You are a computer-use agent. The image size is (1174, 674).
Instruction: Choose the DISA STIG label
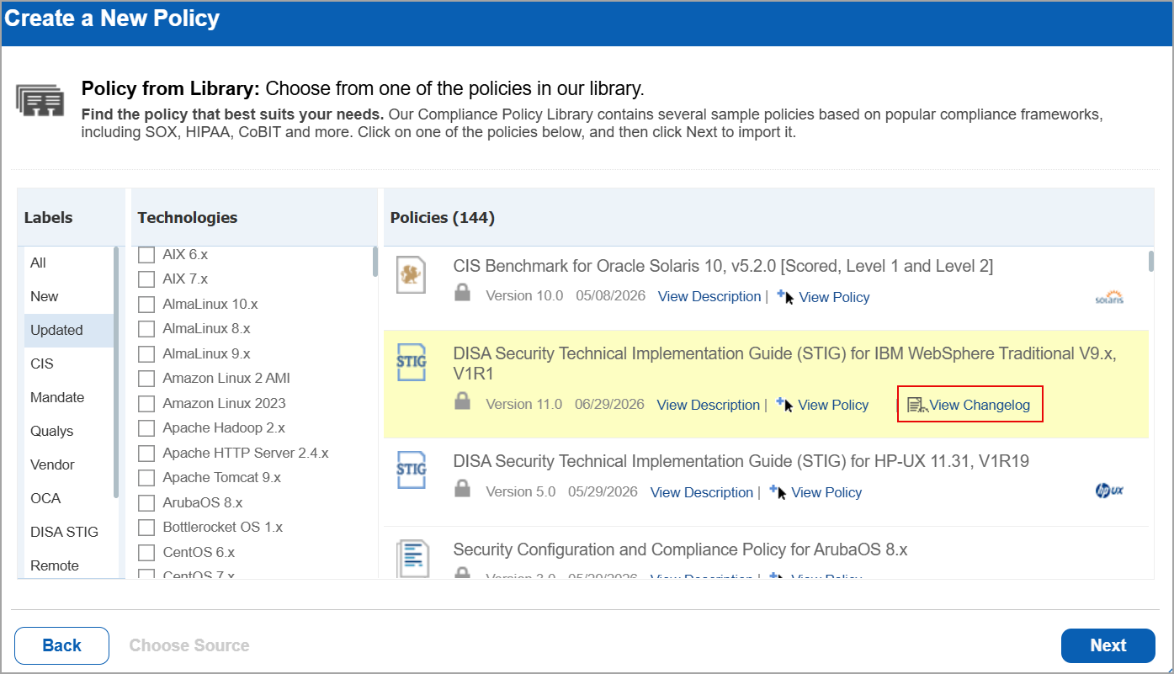tap(68, 532)
